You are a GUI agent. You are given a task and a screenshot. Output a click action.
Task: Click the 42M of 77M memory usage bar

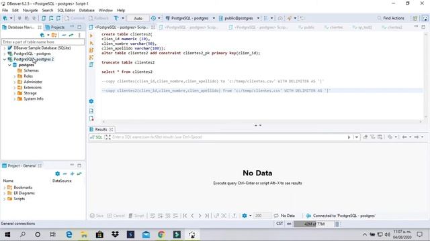pos(314,224)
